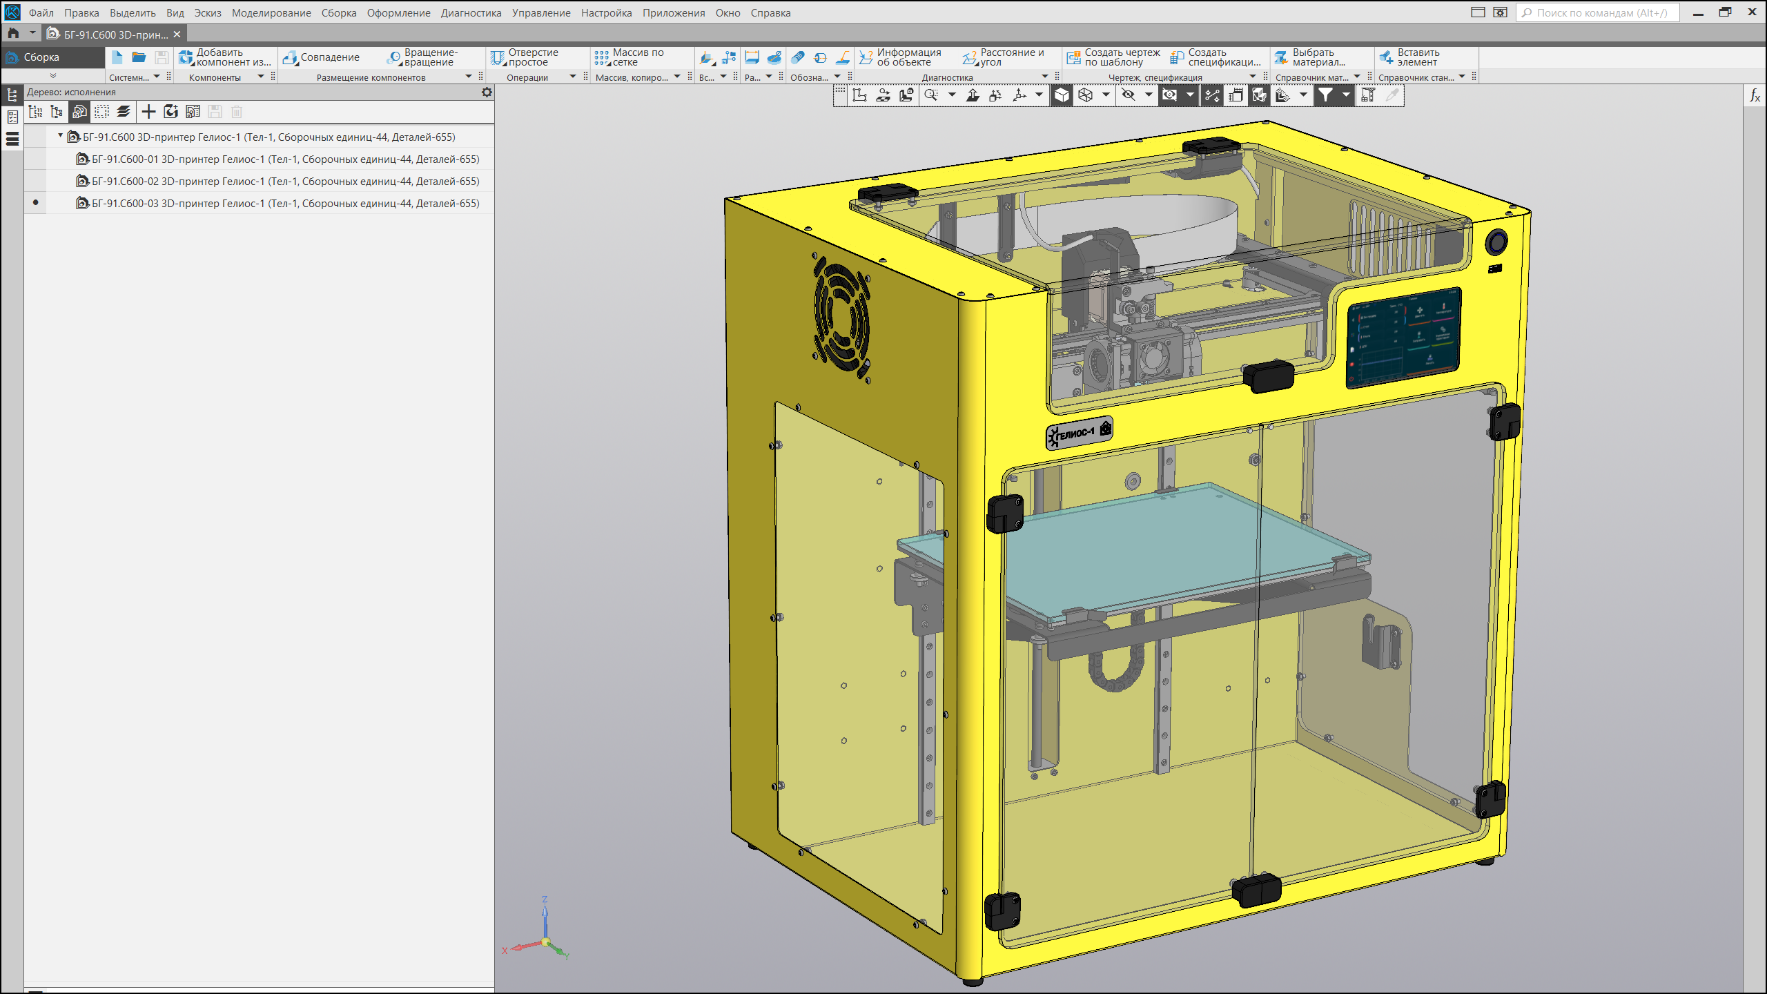Click the filter funnel icon
Viewport: 1767px width, 994px height.
1325,95
